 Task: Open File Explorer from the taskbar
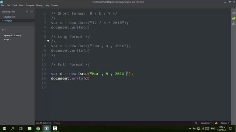click(29, 128)
